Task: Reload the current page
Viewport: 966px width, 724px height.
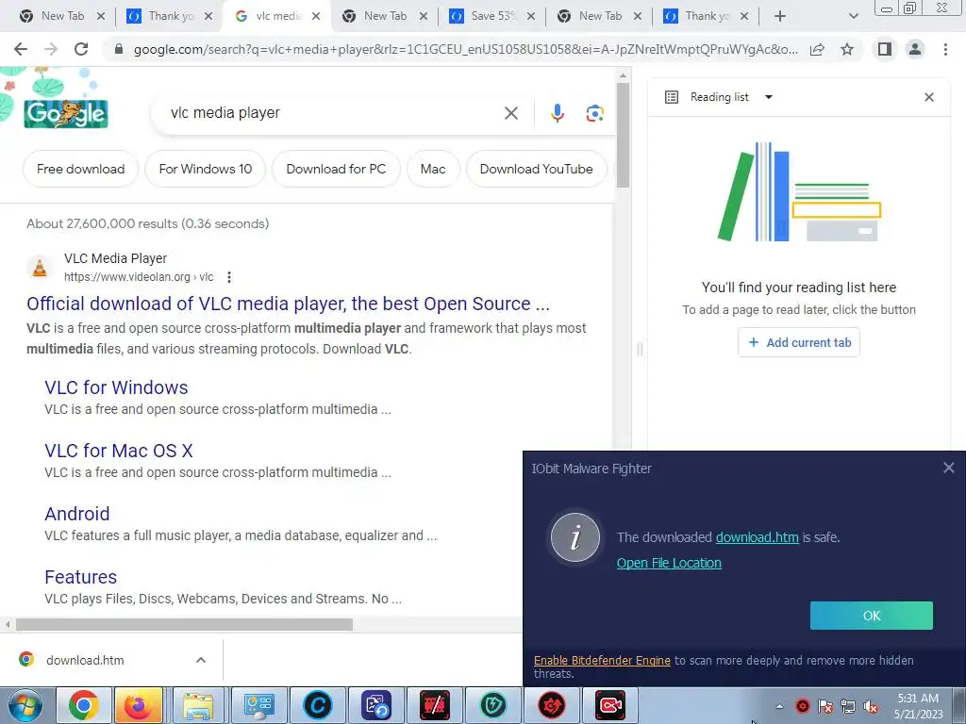Action: coord(81,49)
